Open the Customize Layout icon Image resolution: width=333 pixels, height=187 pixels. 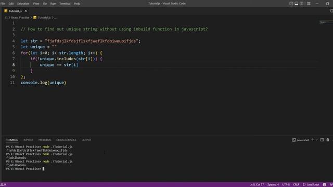[x=309, y=4]
